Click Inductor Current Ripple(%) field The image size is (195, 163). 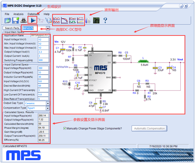tap(43, 77)
